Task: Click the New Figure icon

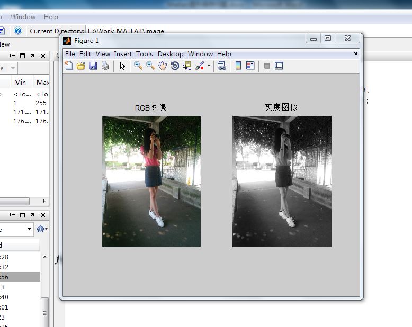Action: click(69, 66)
